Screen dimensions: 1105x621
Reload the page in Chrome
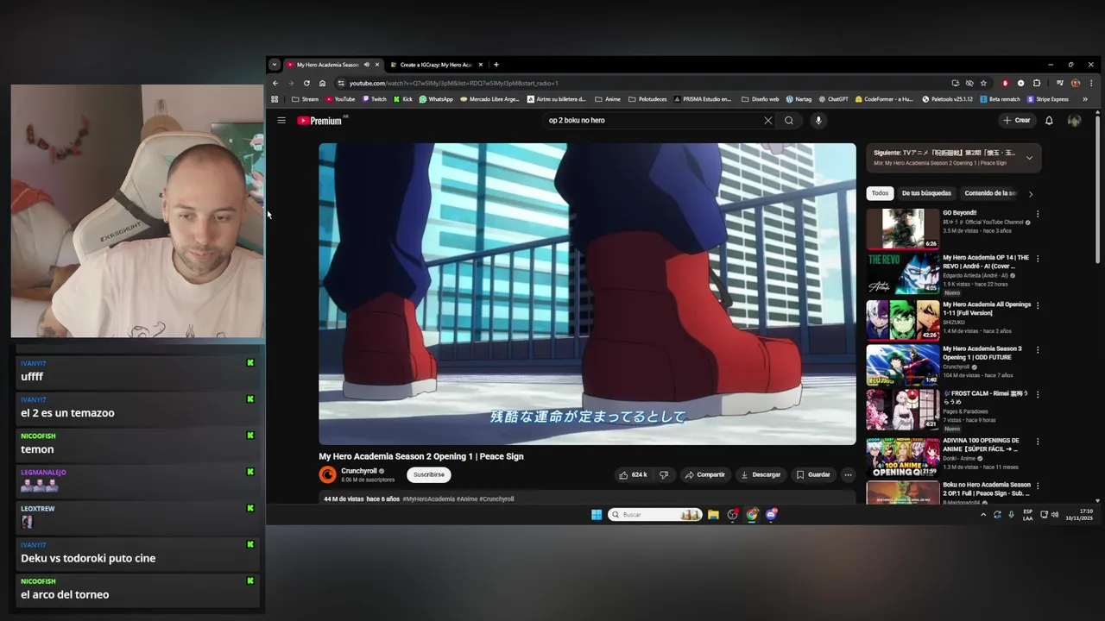306,84
